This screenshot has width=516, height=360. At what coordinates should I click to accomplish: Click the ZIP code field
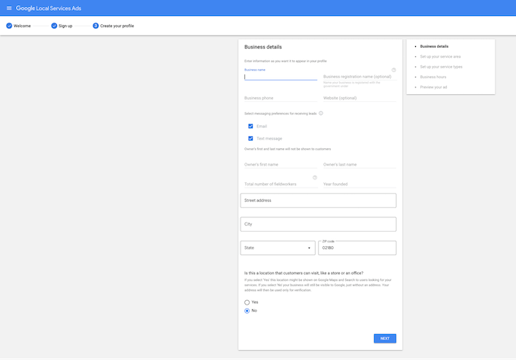[357, 248]
